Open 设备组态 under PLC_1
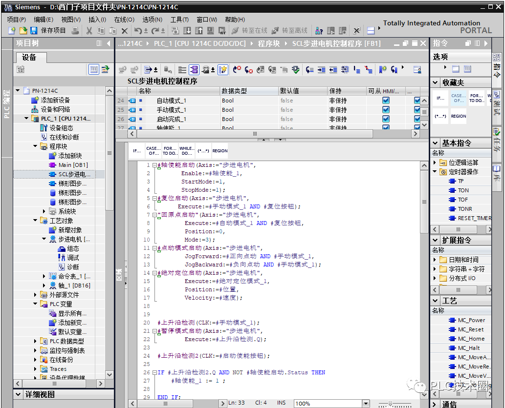 (57, 128)
